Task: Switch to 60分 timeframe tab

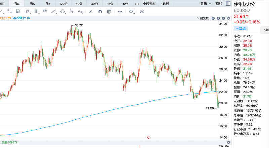Action: pyautogui.click(x=79, y=4)
